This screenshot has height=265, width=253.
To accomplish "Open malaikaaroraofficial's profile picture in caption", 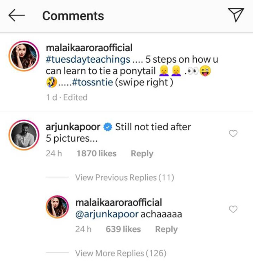I will pyautogui.click(x=24, y=56).
